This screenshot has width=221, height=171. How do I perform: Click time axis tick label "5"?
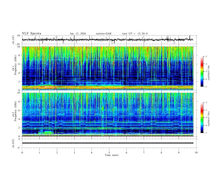109,153
